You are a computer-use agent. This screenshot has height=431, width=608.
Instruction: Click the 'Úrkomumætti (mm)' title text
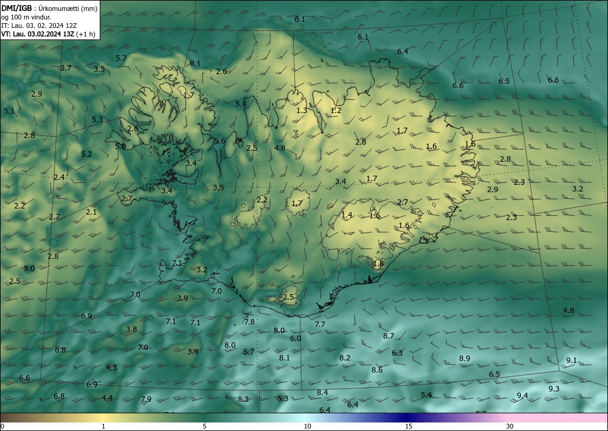coord(68,8)
